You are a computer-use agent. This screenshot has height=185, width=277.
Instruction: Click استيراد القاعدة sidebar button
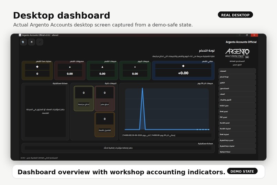click(237, 129)
